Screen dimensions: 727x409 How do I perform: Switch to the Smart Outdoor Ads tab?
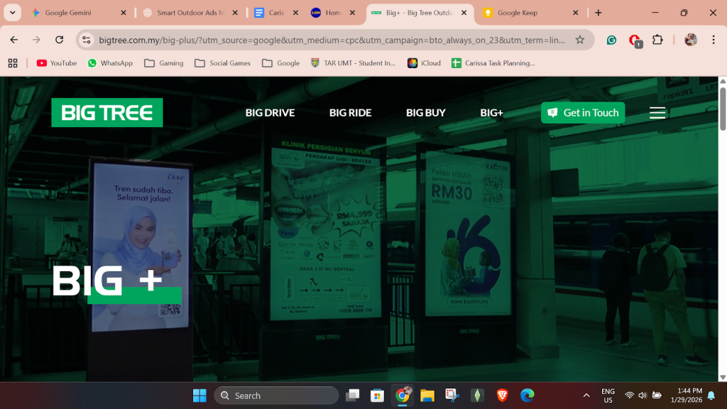pos(190,13)
